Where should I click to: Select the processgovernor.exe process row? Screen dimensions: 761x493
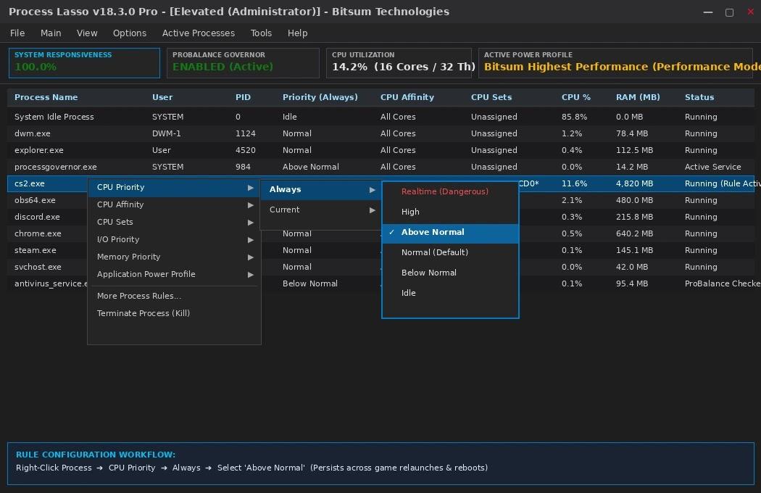[x=380, y=167]
